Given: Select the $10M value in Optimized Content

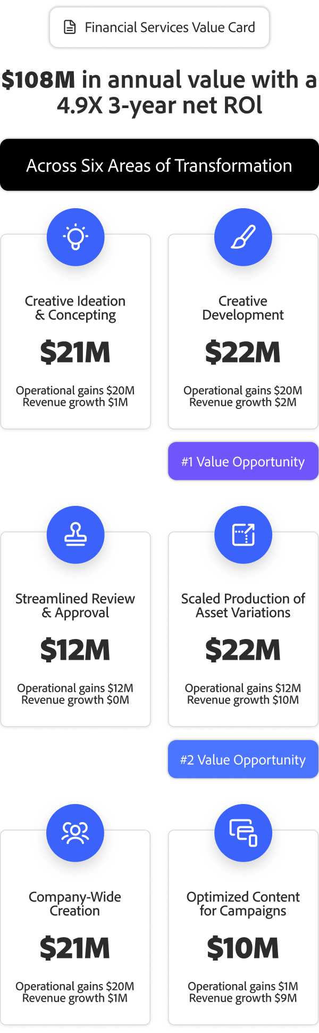Looking at the screenshot, I should coord(243,948).
